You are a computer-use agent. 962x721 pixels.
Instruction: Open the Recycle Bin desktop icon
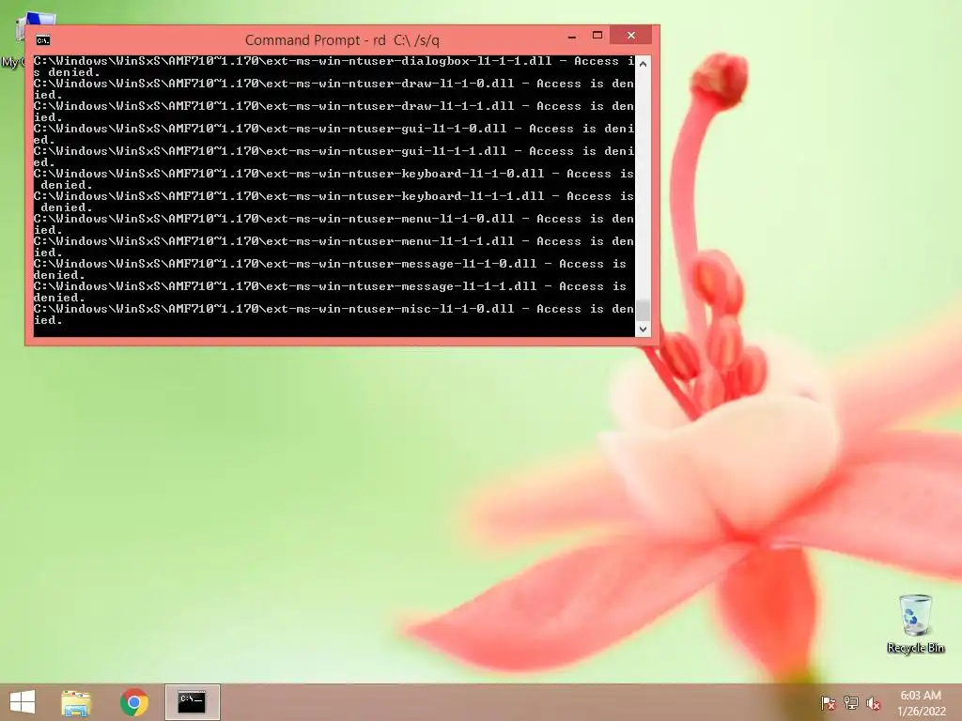pyautogui.click(x=915, y=623)
